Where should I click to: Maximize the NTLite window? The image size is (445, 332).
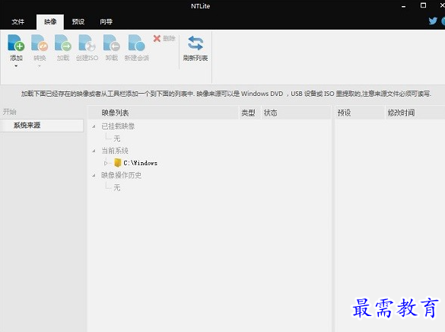click(x=423, y=5)
